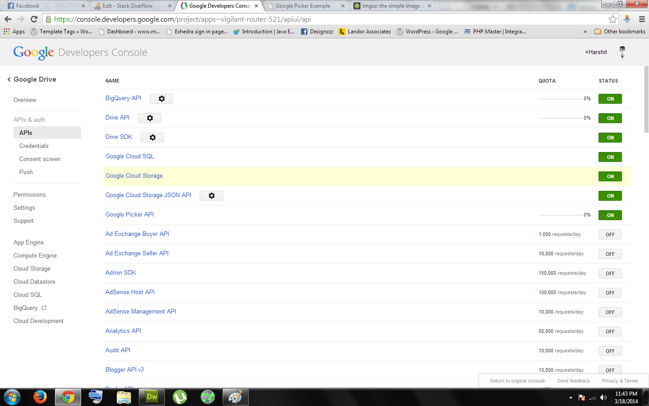Click the extension icon next to the star

tap(627, 19)
